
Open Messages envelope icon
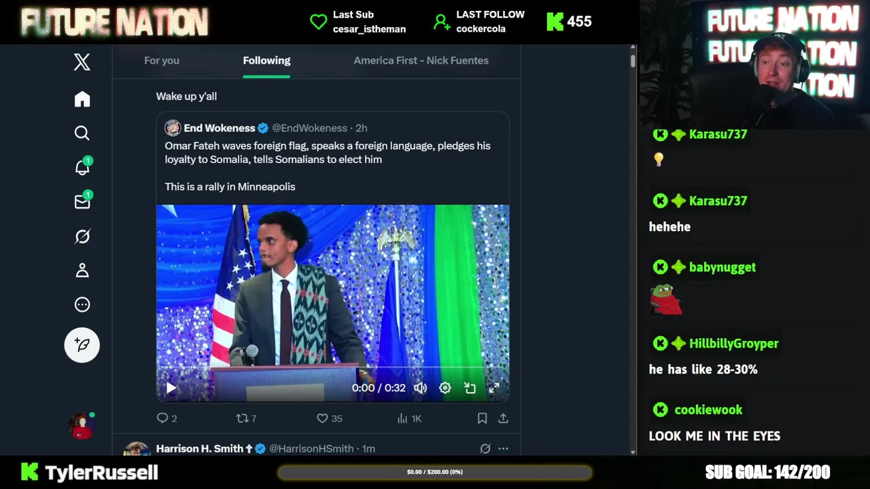pos(82,202)
